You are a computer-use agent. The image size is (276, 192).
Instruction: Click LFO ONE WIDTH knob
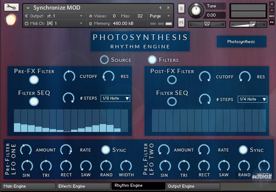click(126, 166)
